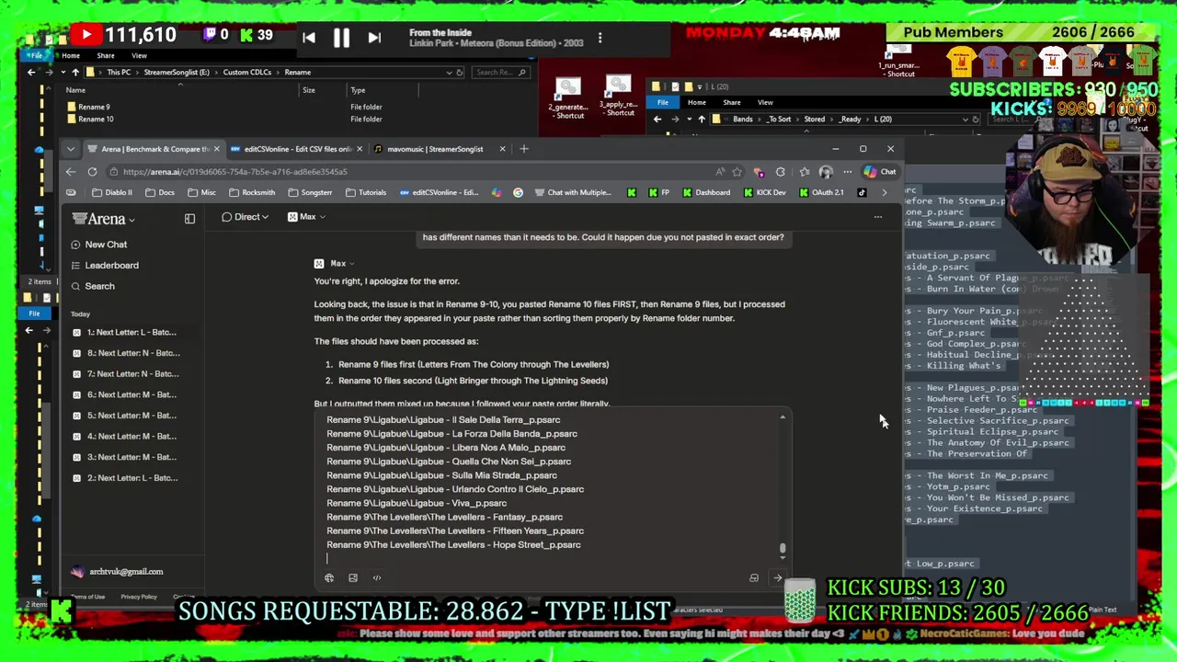Click the image attach icon in prompt box

[353, 578]
